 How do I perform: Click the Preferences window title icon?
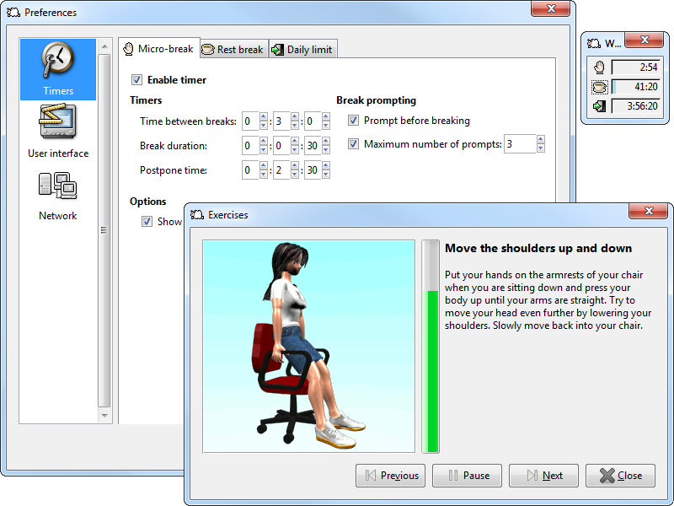13,13
